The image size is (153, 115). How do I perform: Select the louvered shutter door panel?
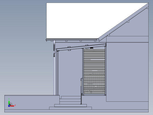94,72
